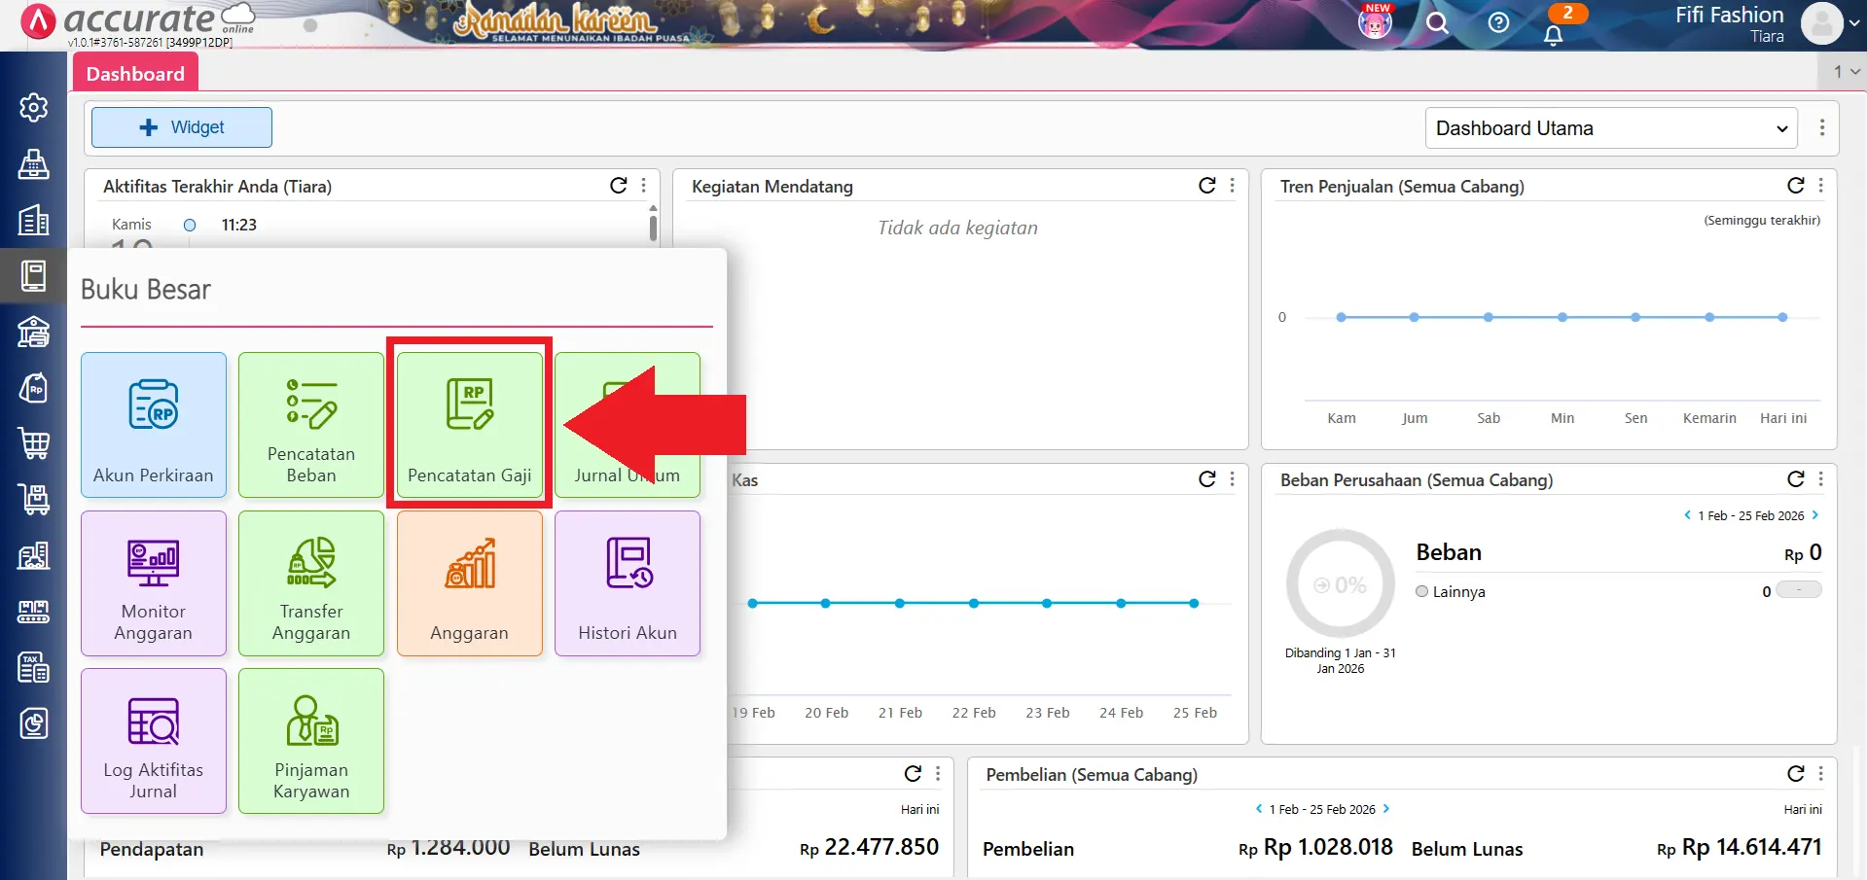This screenshot has height=880, width=1867.
Task: Click the Widget add button
Action: coord(182,127)
